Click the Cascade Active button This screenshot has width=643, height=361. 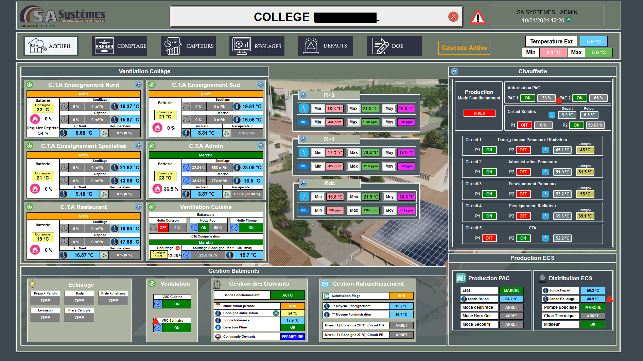click(464, 48)
